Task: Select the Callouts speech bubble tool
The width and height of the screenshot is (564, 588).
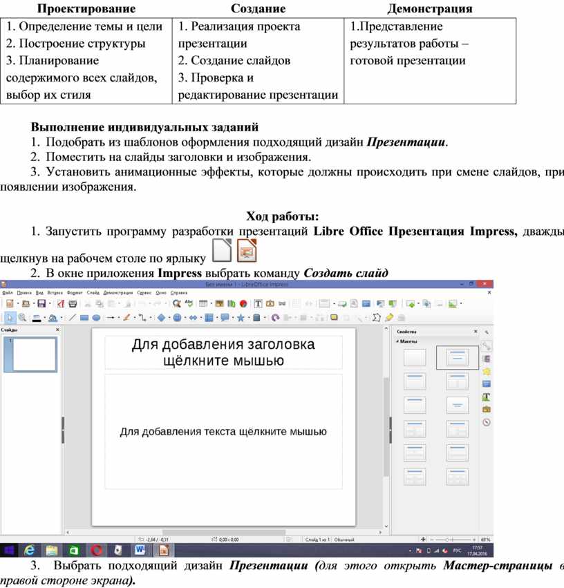Action: coord(225,318)
